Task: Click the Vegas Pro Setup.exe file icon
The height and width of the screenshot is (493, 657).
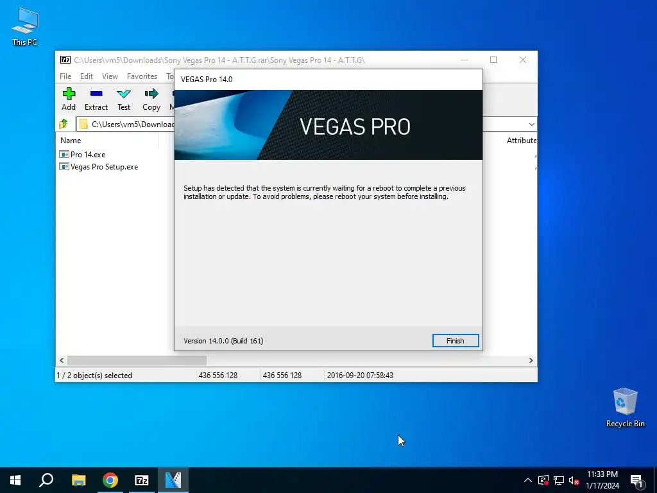Action: (64, 167)
